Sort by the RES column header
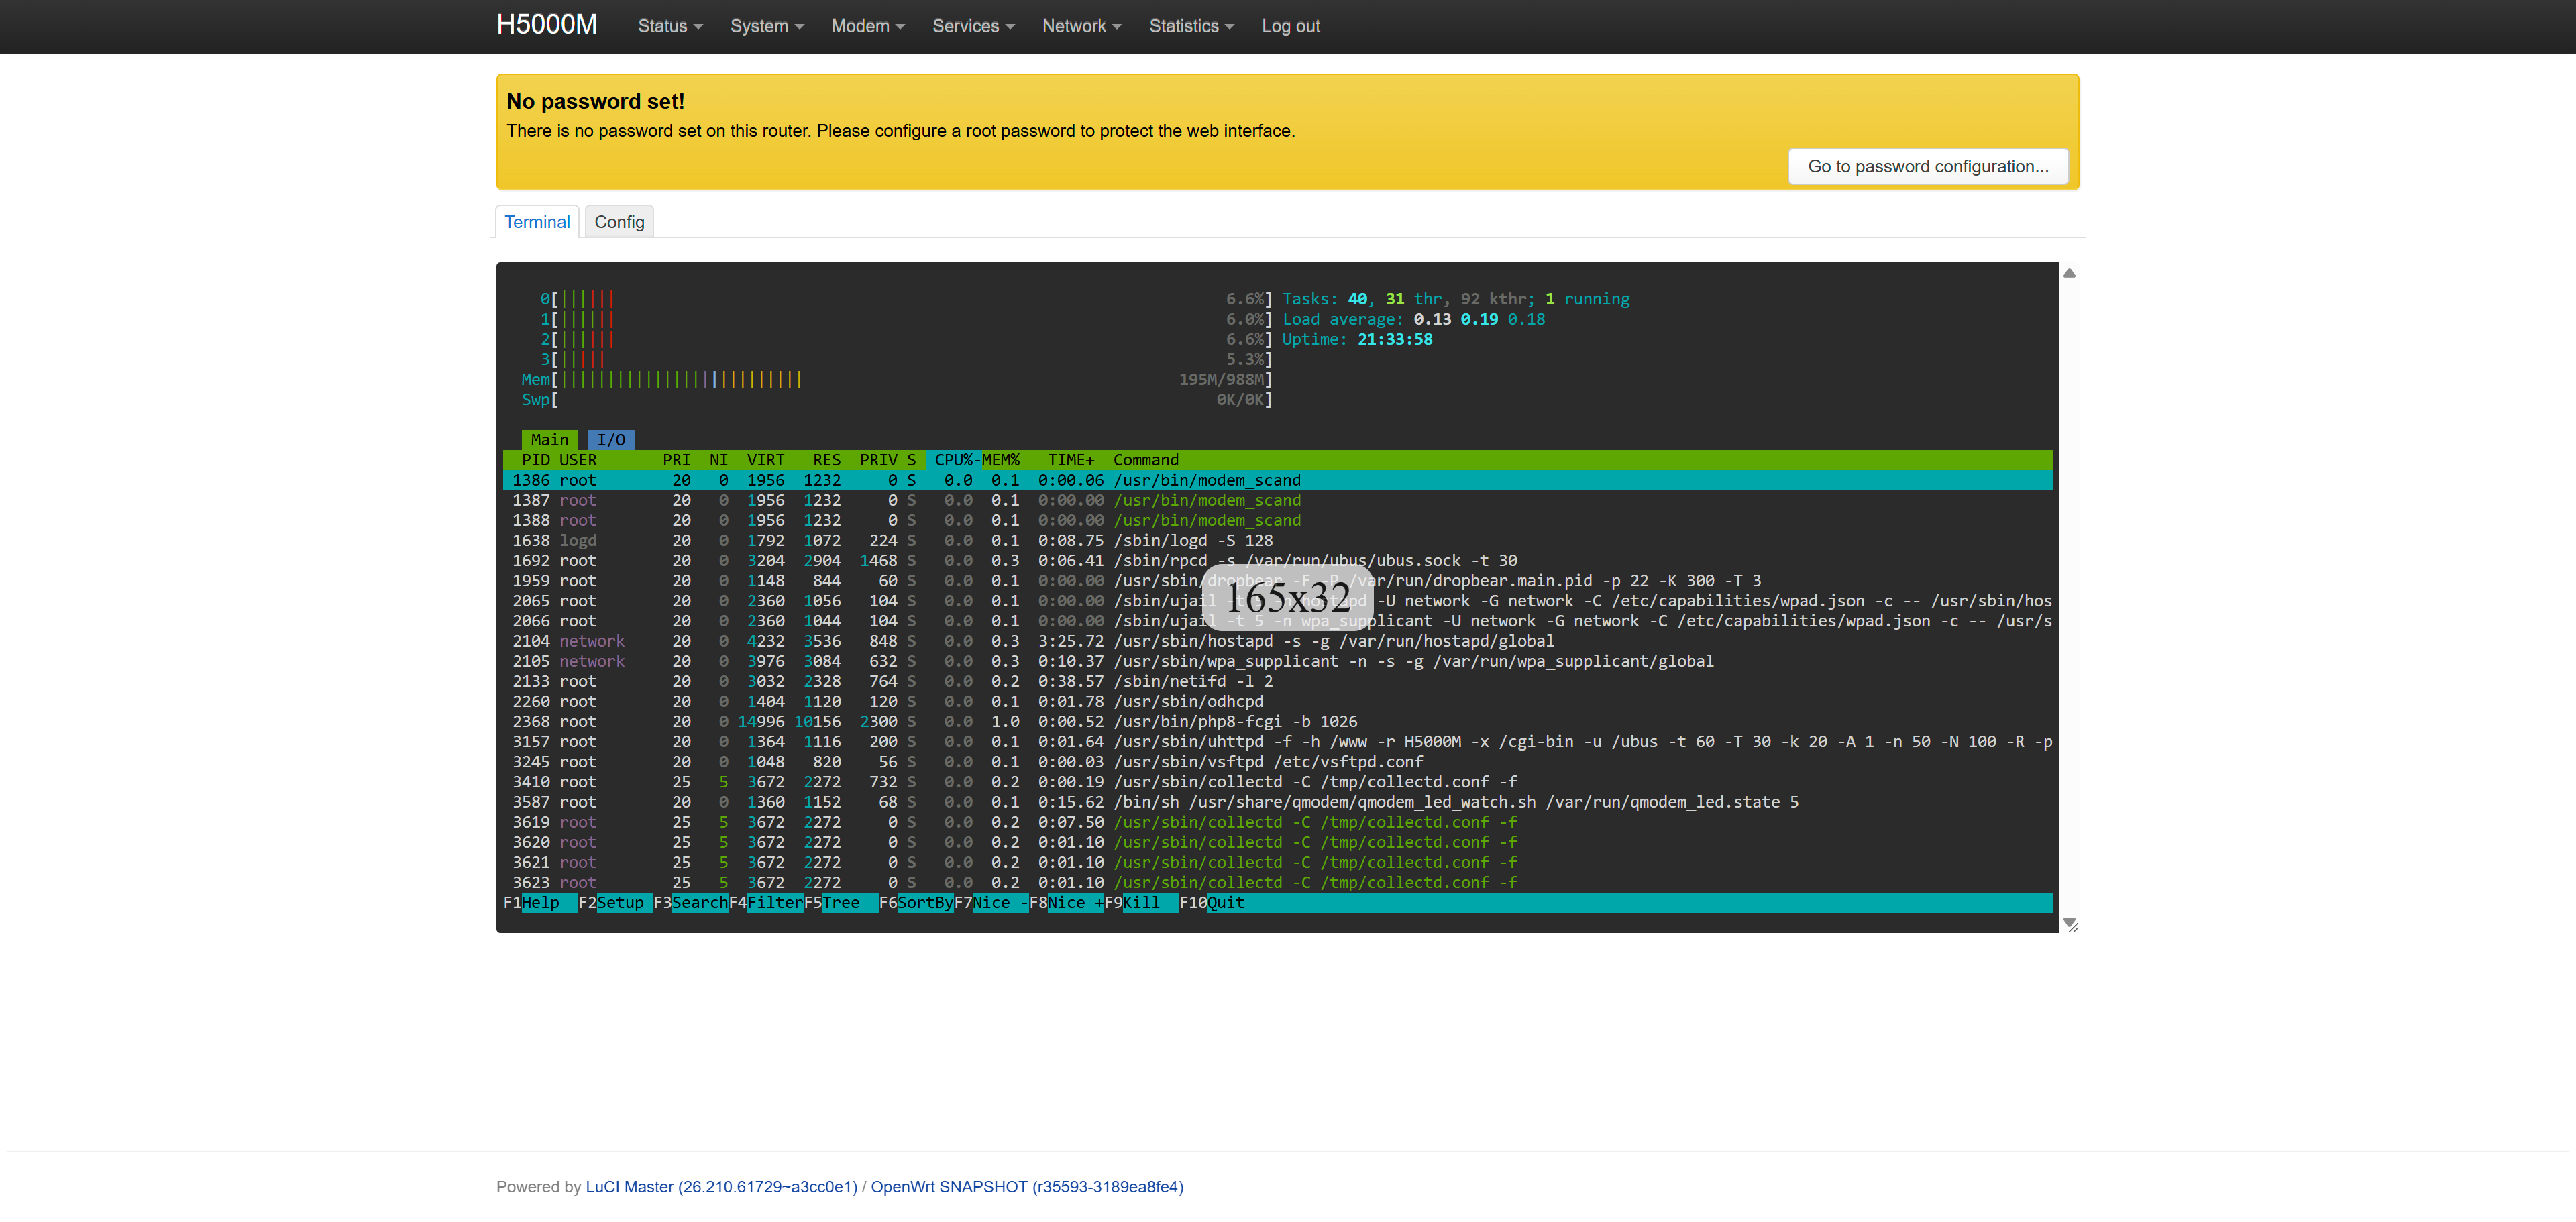2576x1222 pixels. (x=826, y=460)
